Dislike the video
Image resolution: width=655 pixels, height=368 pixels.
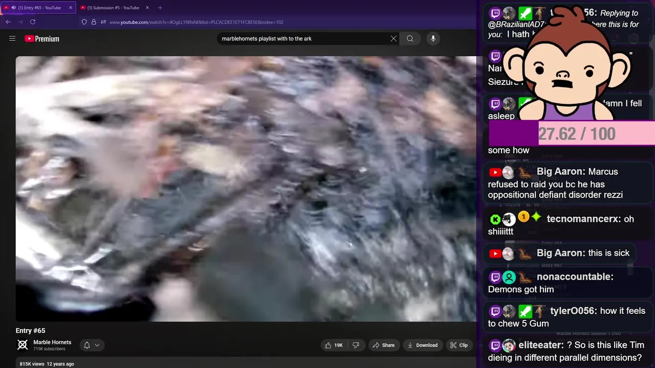(356, 345)
